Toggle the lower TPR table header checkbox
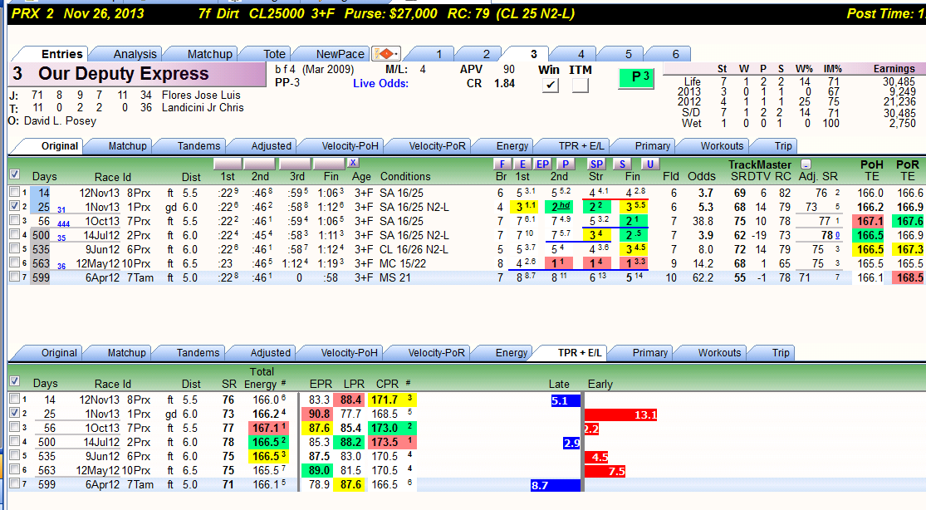 coord(15,381)
